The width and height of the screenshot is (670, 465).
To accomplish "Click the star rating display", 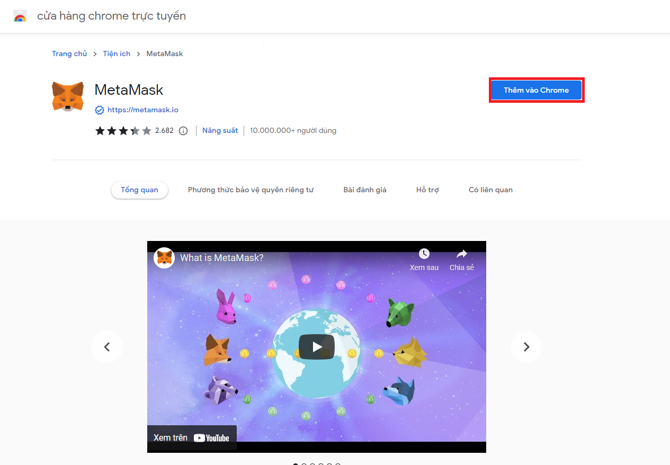I will [x=122, y=130].
